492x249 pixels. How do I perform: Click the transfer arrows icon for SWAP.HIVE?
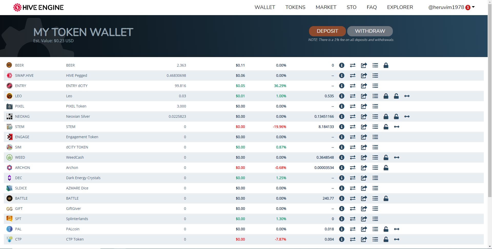click(353, 75)
